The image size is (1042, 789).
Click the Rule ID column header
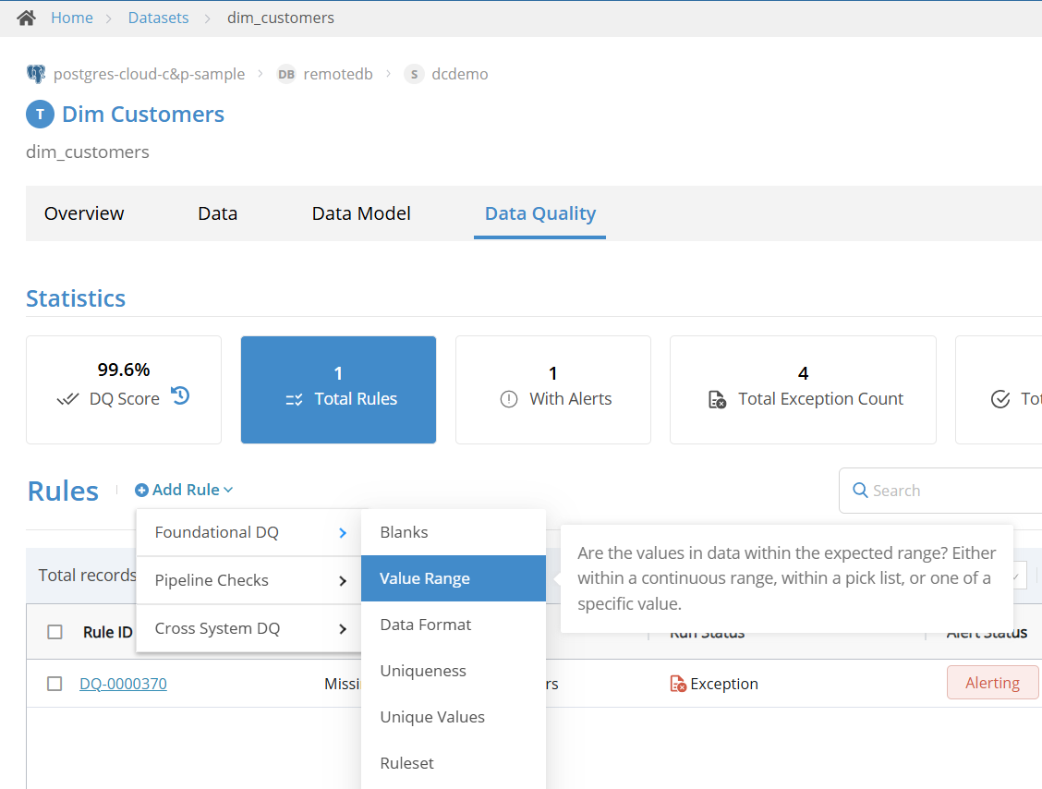(108, 632)
